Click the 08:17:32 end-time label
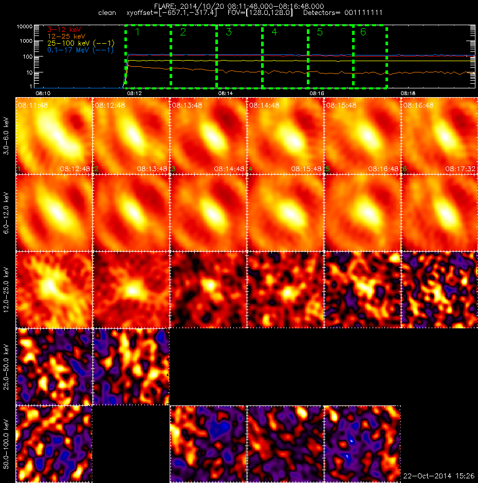Viewport: 478px width, 483px height. 461,169
